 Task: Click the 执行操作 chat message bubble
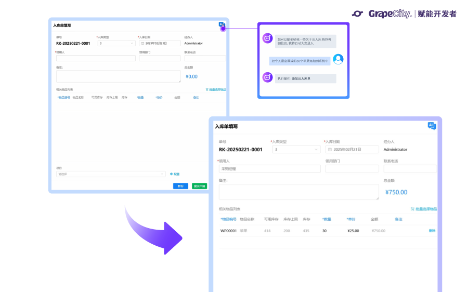305,78
